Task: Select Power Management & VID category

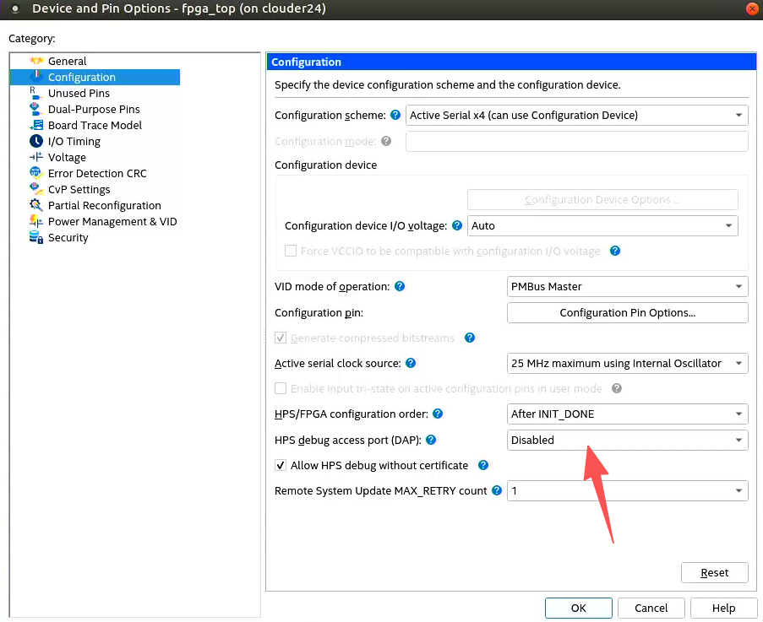Action: [112, 221]
